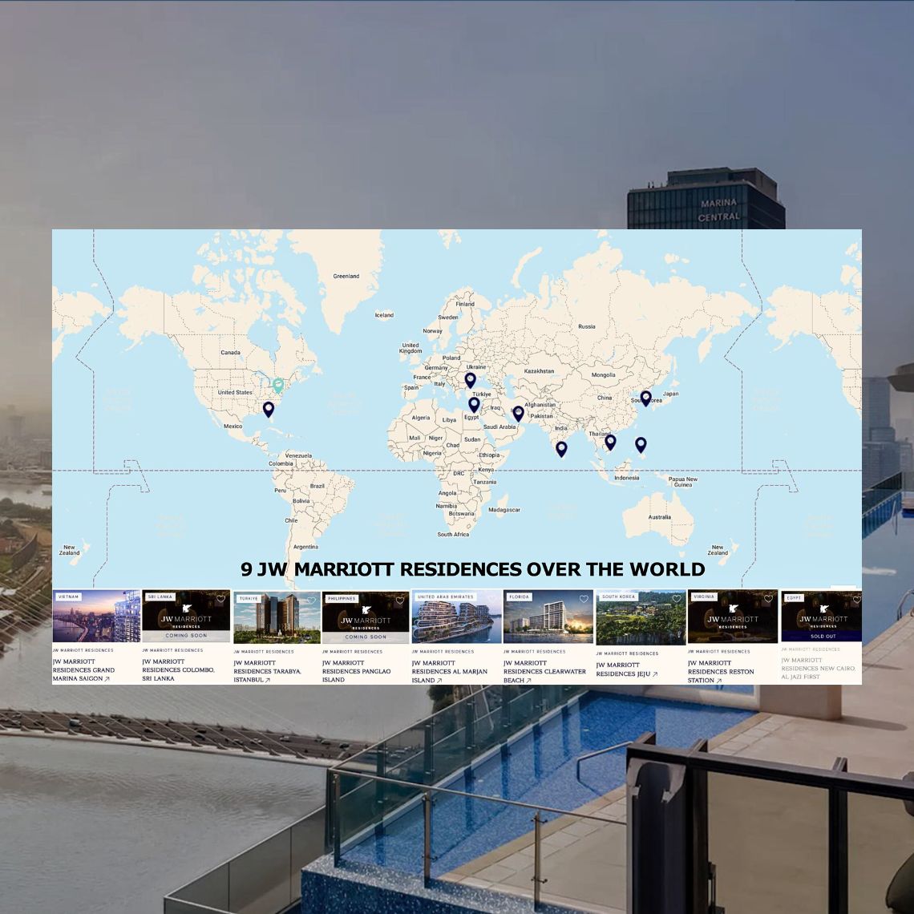The width and height of the screenshot is (914, 914).
Task: Open the Türkiye towers thumbnail
Action: 277,618
